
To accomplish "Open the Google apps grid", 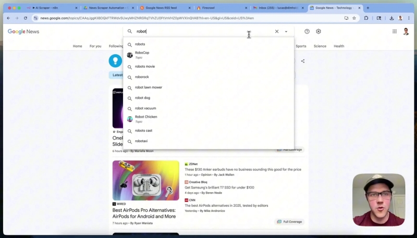I will point(395,31).
